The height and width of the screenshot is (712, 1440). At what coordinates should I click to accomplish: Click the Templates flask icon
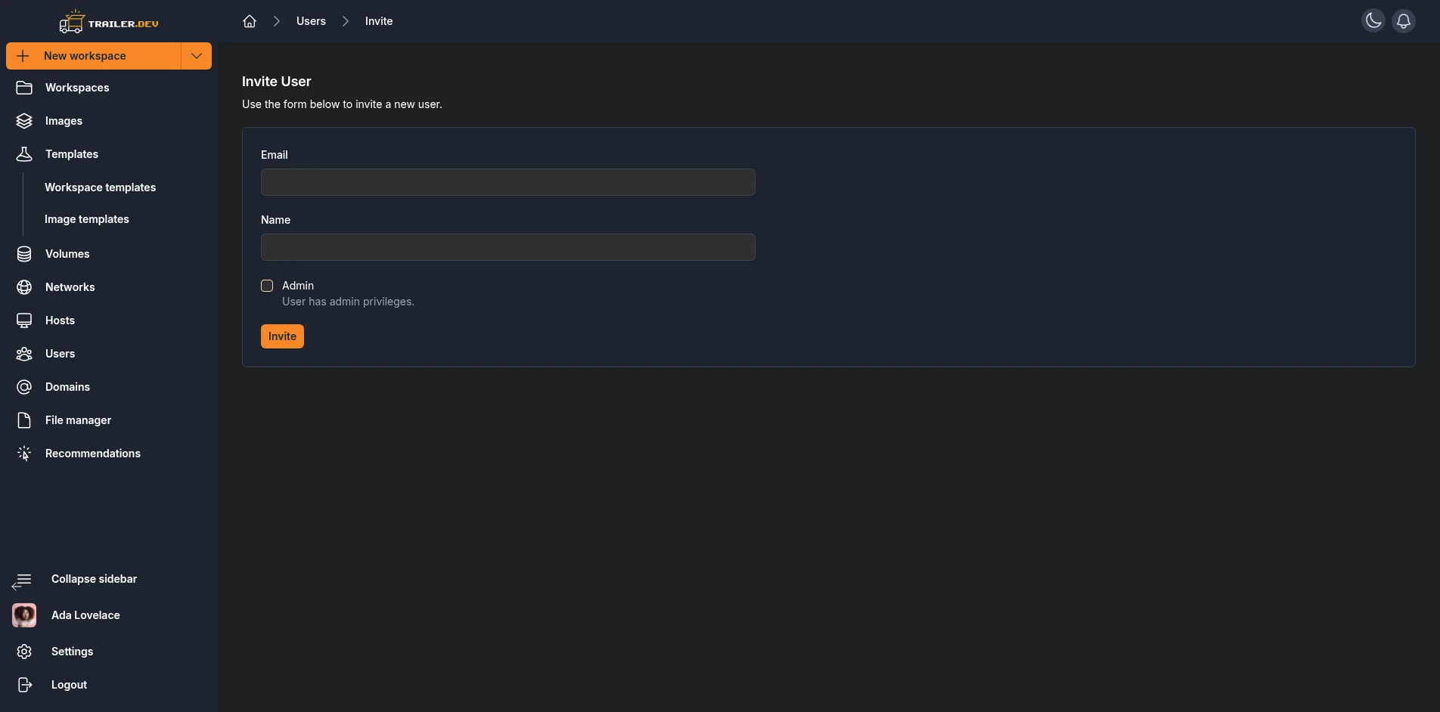(x=24, y=154)
